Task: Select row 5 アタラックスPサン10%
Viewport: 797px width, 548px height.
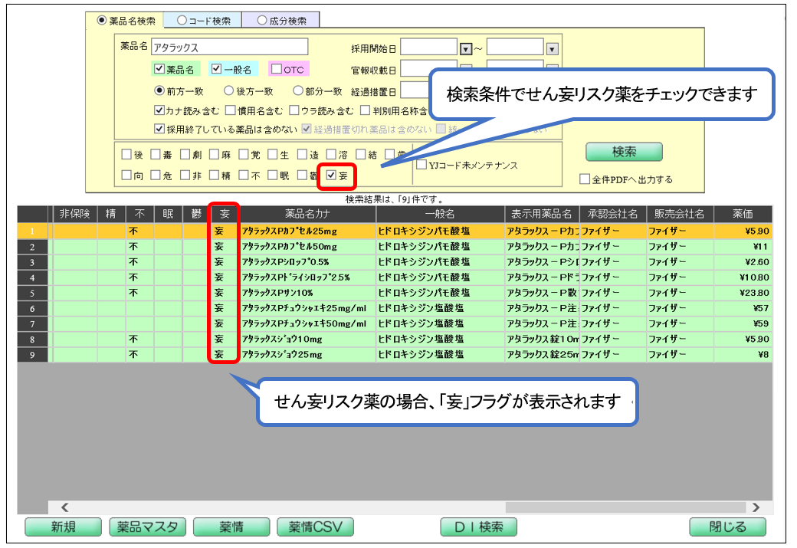Action: pyautogui.click(x=307, y=293)
